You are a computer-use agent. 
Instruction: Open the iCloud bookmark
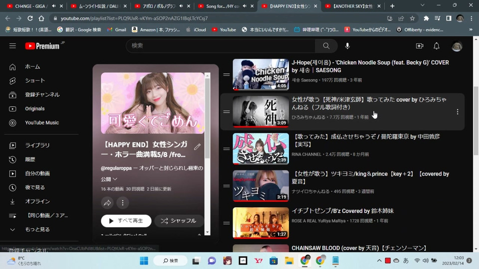pos(196,29)
